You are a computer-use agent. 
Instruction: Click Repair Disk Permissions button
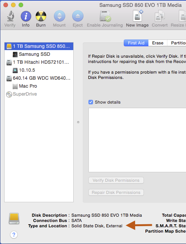tap(116, 192)
